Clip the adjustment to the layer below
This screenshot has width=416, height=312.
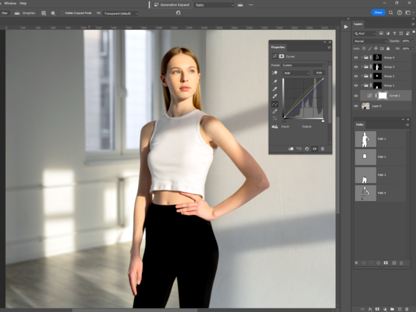click(291, 148)
